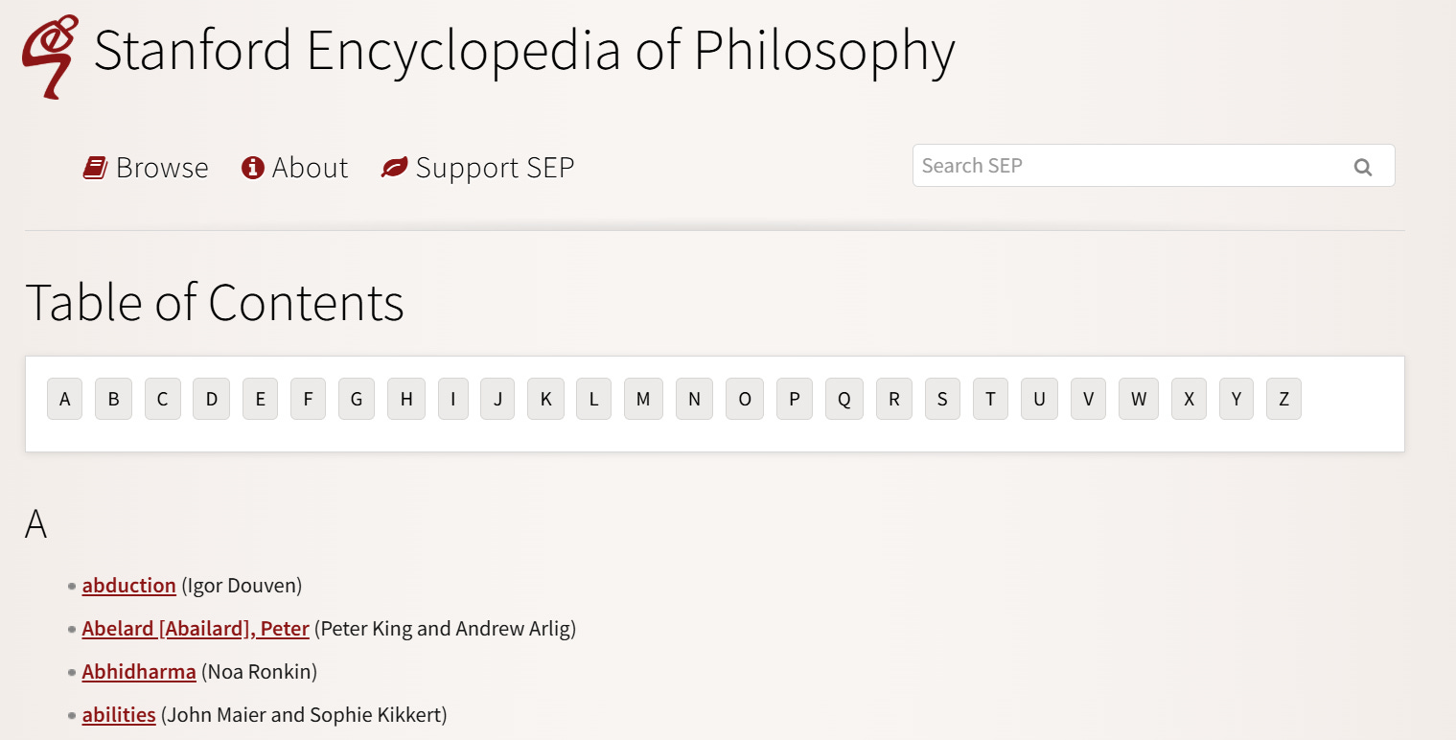Jump to letter X section

1189,399
